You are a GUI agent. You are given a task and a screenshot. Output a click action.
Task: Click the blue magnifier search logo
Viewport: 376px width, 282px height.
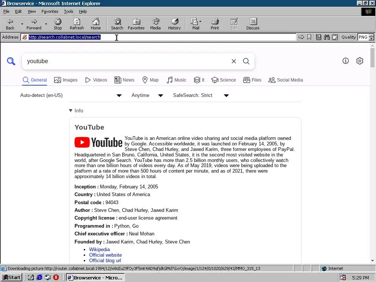coord(11,61)
